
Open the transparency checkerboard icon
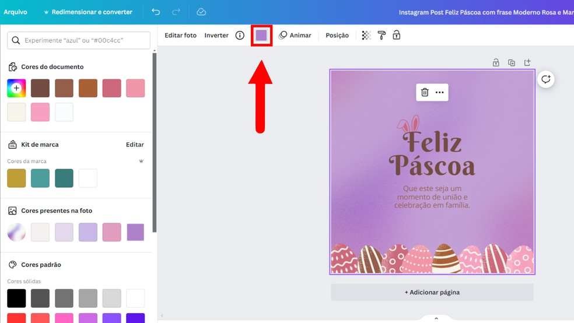[366, 35]
